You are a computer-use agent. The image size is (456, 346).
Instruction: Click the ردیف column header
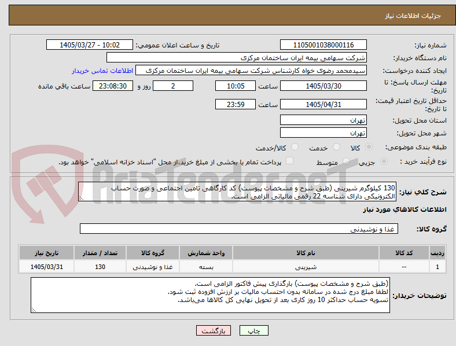(x=437, y=253)
